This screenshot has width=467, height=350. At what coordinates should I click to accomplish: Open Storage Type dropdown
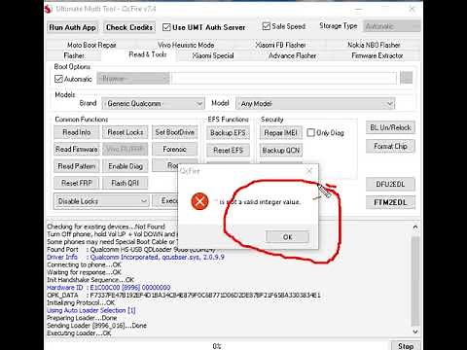click(x=392, y=26)
